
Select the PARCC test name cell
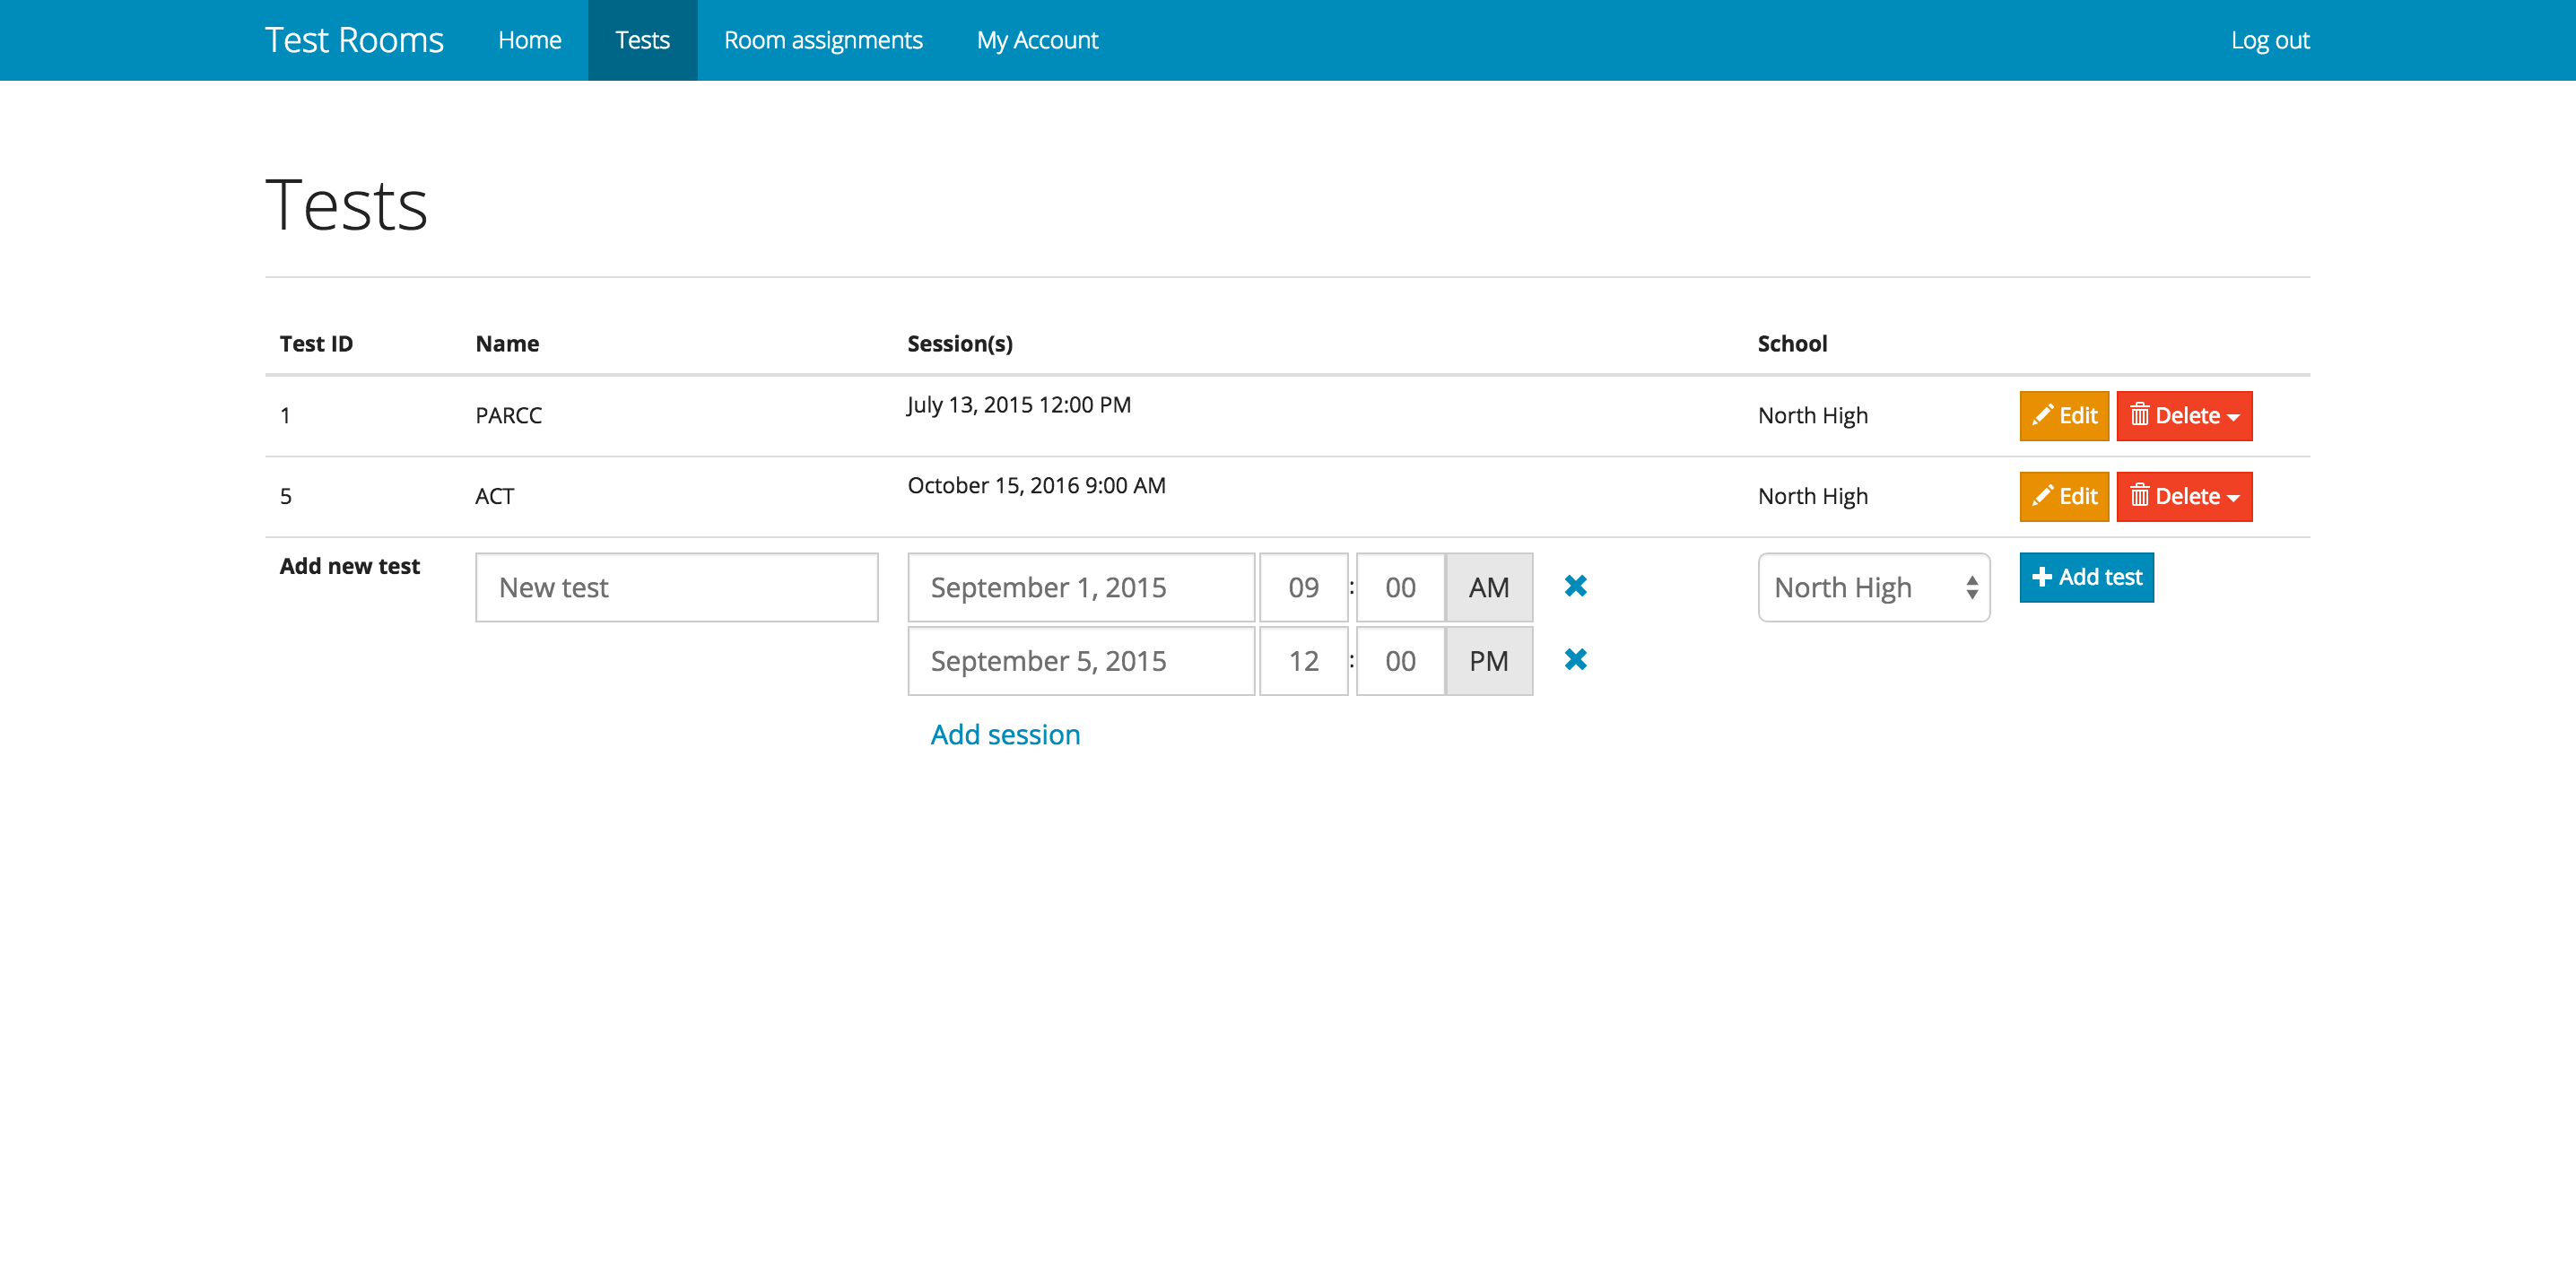pos(509,416)
